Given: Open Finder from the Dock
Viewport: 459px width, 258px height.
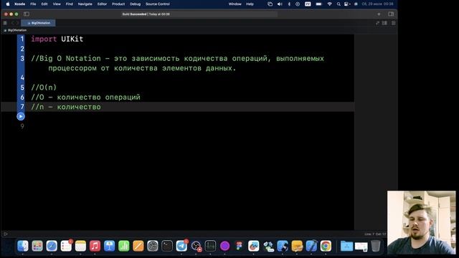Looking at the screenshot, I should 22,246.
